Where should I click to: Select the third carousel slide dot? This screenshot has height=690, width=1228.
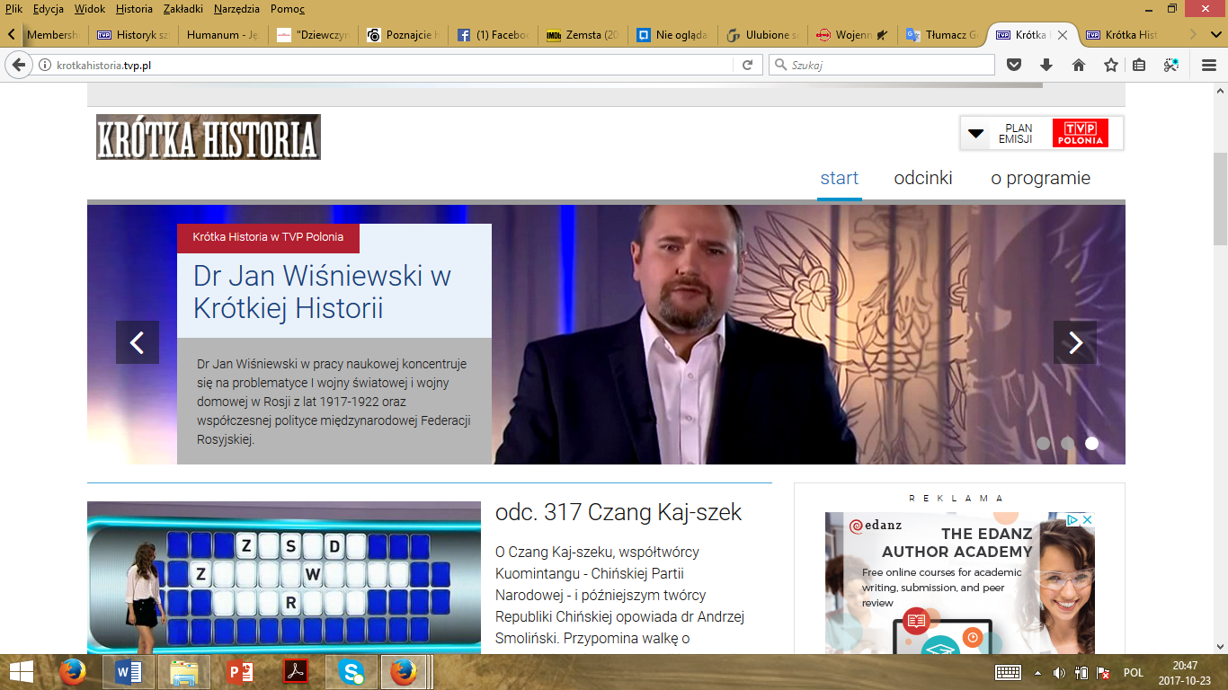pyautogui.click(x=1091, y=443)
